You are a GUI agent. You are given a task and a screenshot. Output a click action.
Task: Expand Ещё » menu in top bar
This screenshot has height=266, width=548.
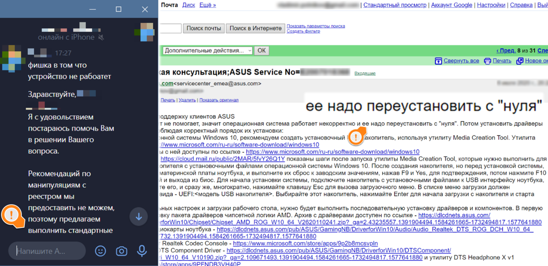pyautogui.click(x=208, y=5)
